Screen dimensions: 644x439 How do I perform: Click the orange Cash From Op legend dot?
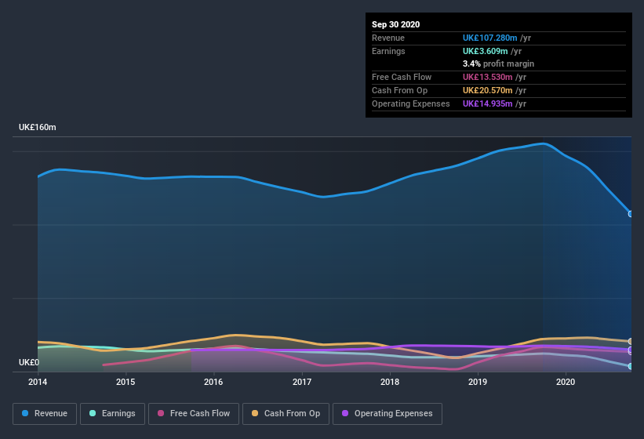click(x=255, y=413)
